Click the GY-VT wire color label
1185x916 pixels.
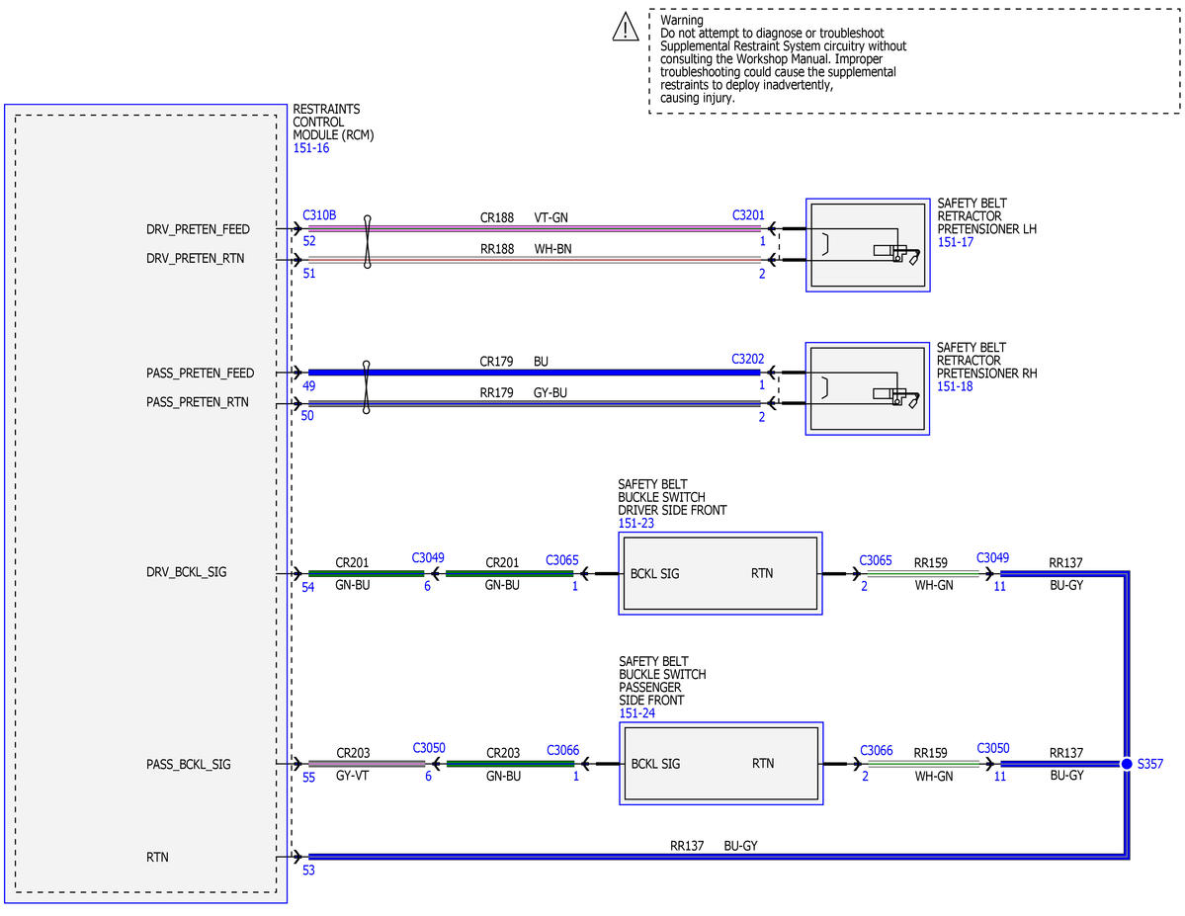pos(352,776)
